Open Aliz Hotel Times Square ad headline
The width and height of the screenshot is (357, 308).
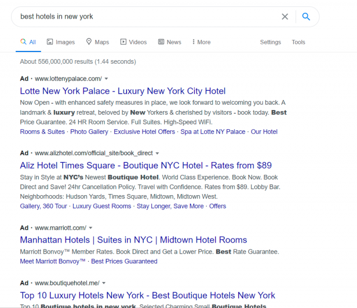point(145,166)
